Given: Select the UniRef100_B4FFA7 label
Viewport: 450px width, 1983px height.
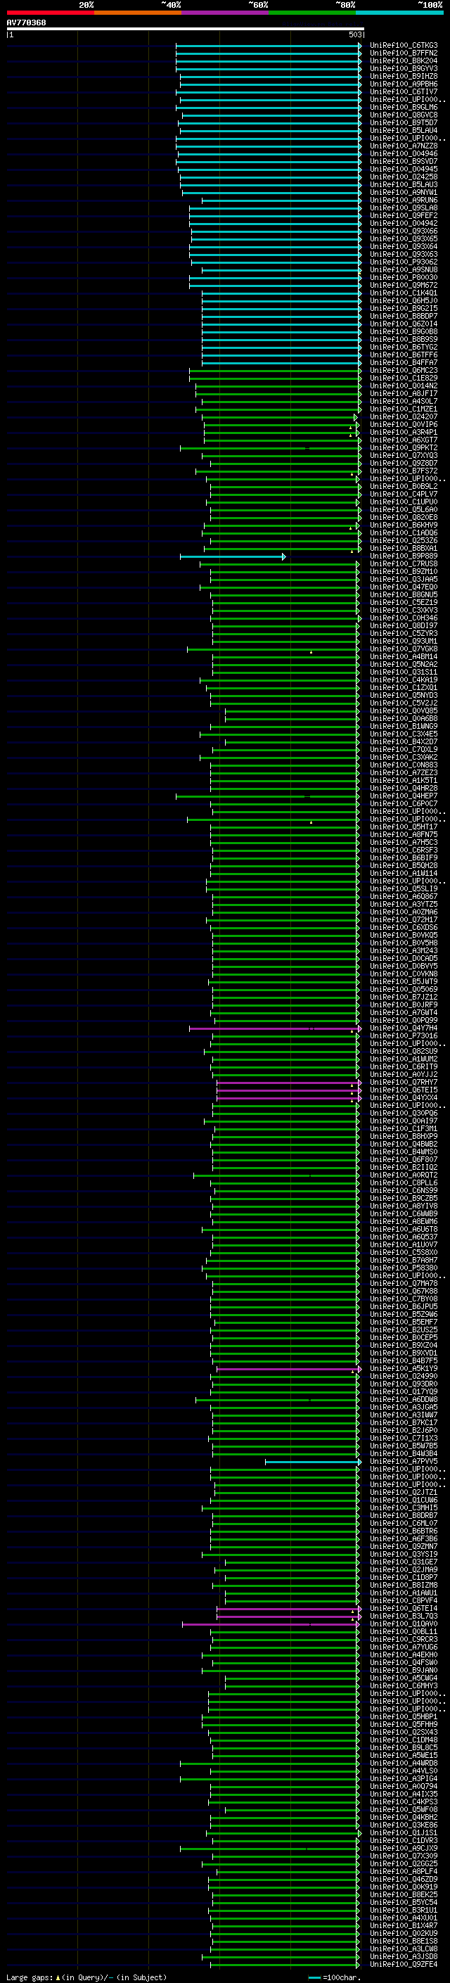Looking at the screenshot, I should pos(404,362).
